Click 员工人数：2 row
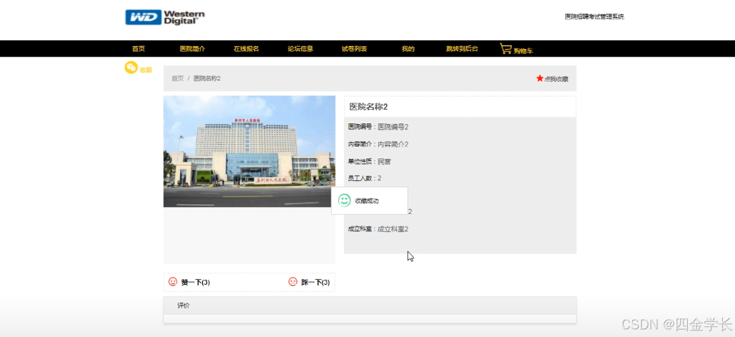Viewport: 735px width, 337px height. coord(365,178)
